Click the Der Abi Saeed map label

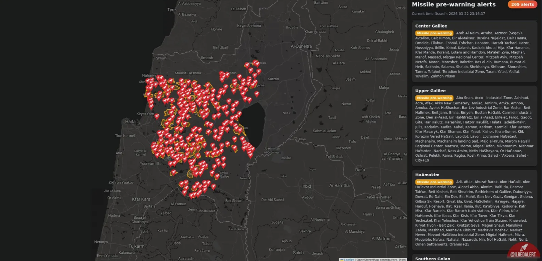coord(272,200)
